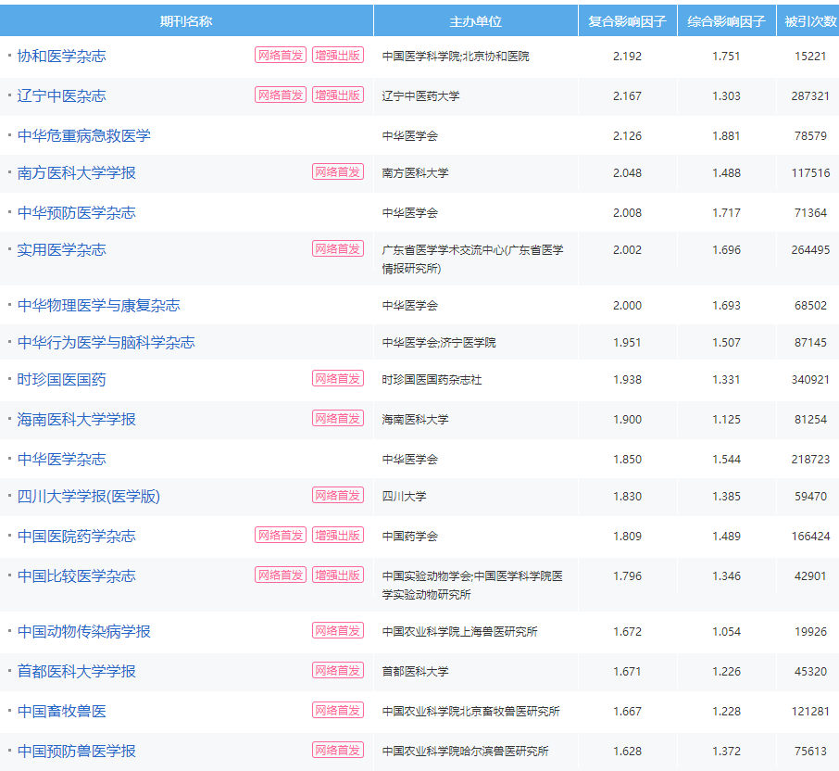Go to 中华物理医学与康复杂志 journal
Image resolution: width=839 pixels, height=771 pixels.
point(98,305)
